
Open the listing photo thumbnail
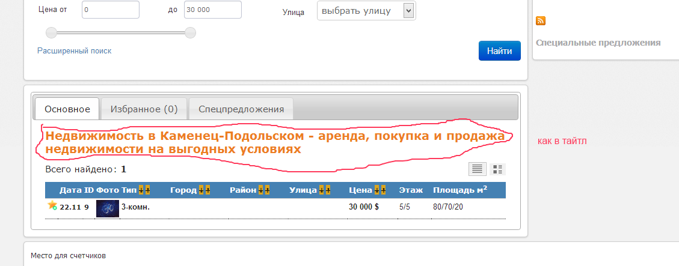pyautogui.click(x=108, y=208)
